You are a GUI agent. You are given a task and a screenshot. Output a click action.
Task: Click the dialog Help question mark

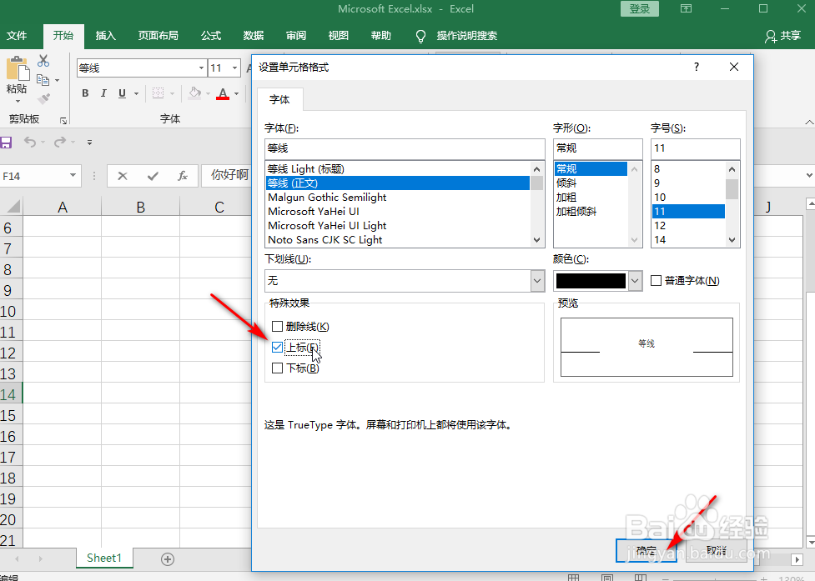pos(697,67)
